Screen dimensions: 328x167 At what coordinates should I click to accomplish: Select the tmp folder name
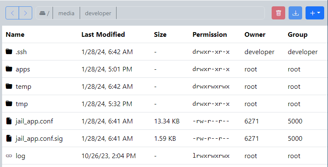pyautogui.click(x=22, y=104)
